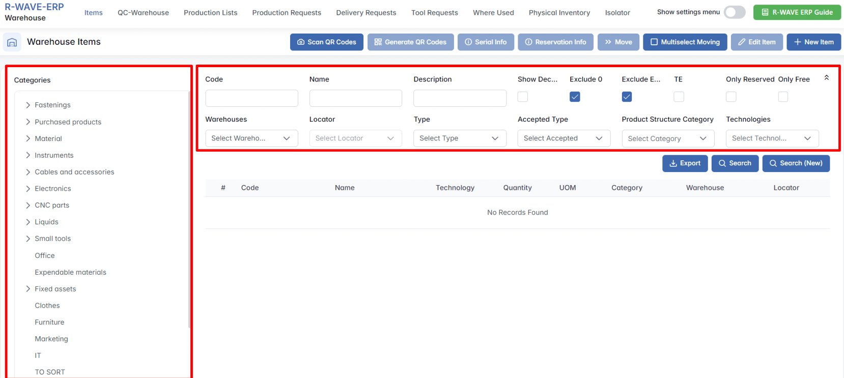This screenshot has width=844, height=378.
Task: Click Edit Item pencil button
Action: (x=756, y=42)
